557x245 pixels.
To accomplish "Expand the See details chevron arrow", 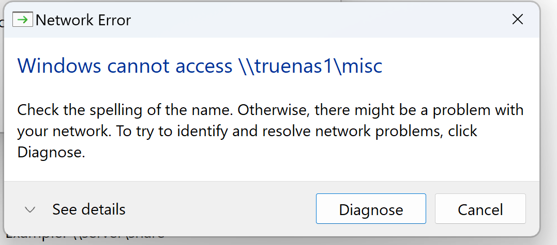I will coord(30,209).
